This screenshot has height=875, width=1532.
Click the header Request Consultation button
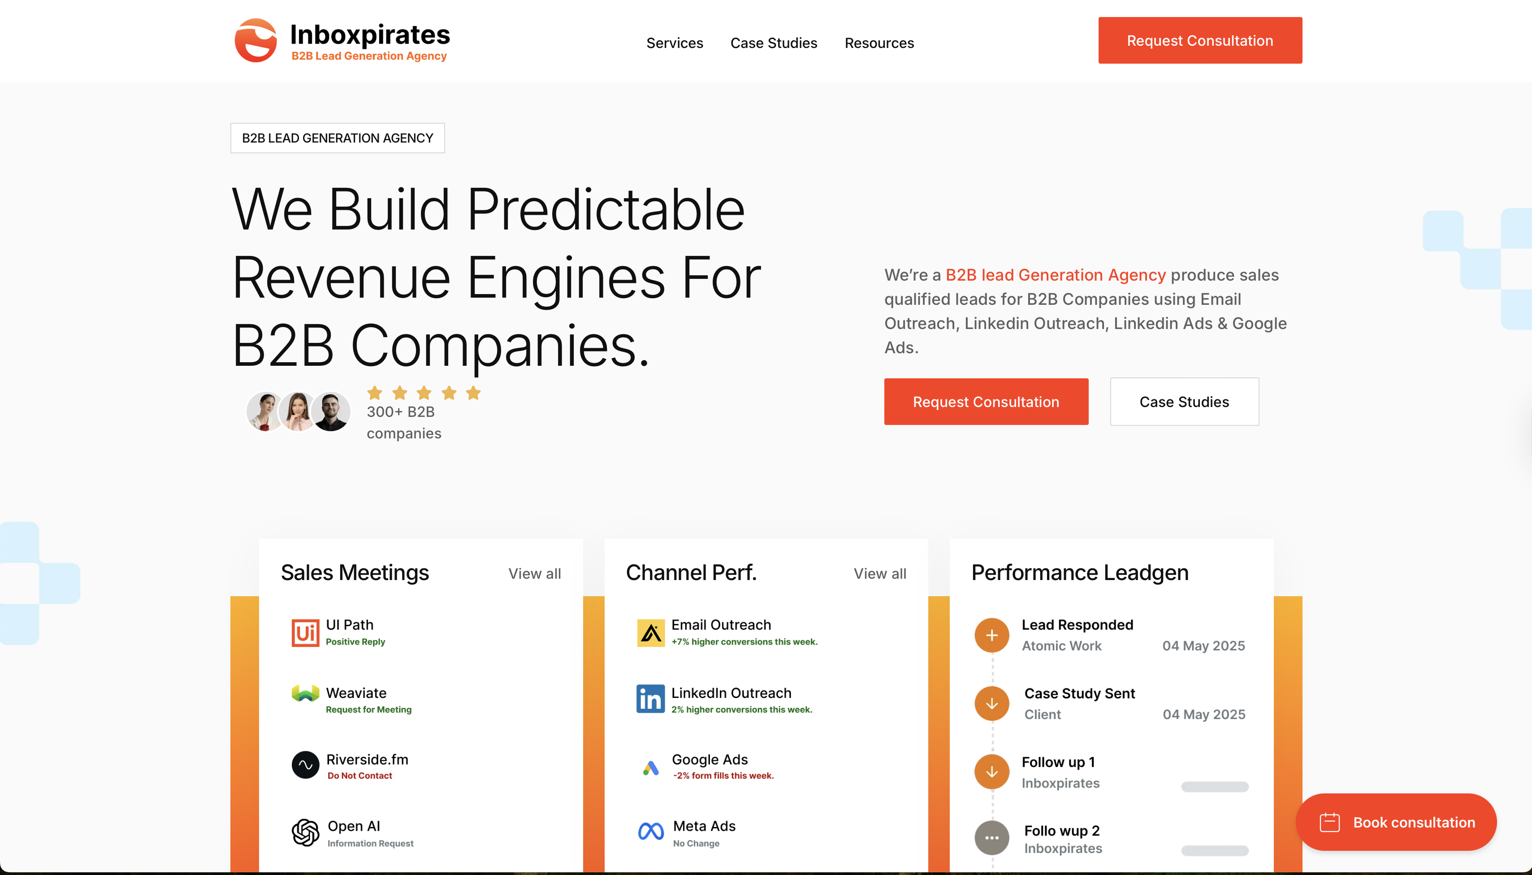1200,40
